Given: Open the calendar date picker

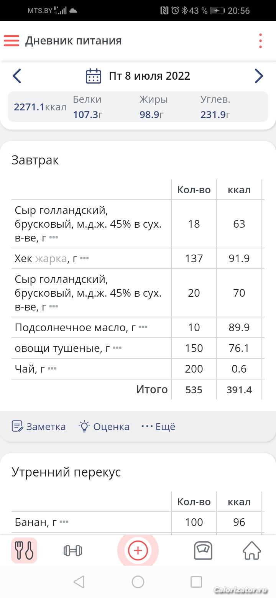Looking at the screenshot, I should (x=94, y=76).
